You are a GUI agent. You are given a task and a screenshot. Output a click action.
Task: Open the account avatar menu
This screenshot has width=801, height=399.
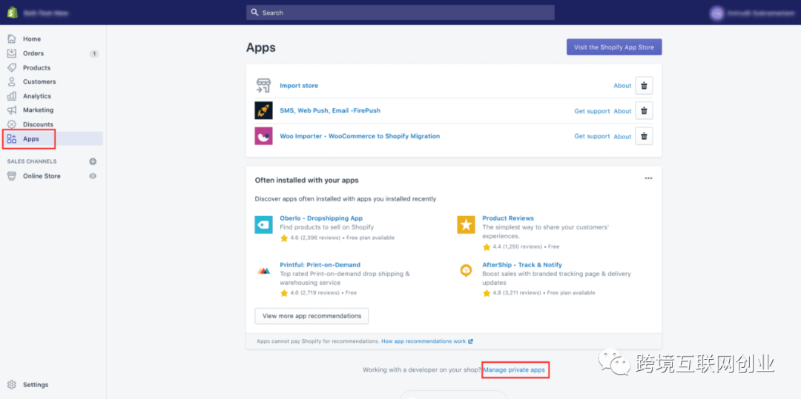tap(716, 13)
